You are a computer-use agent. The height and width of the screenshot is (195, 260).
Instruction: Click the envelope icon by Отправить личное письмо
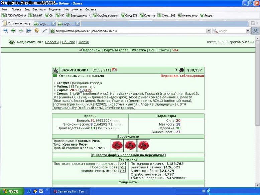point(55,76)
